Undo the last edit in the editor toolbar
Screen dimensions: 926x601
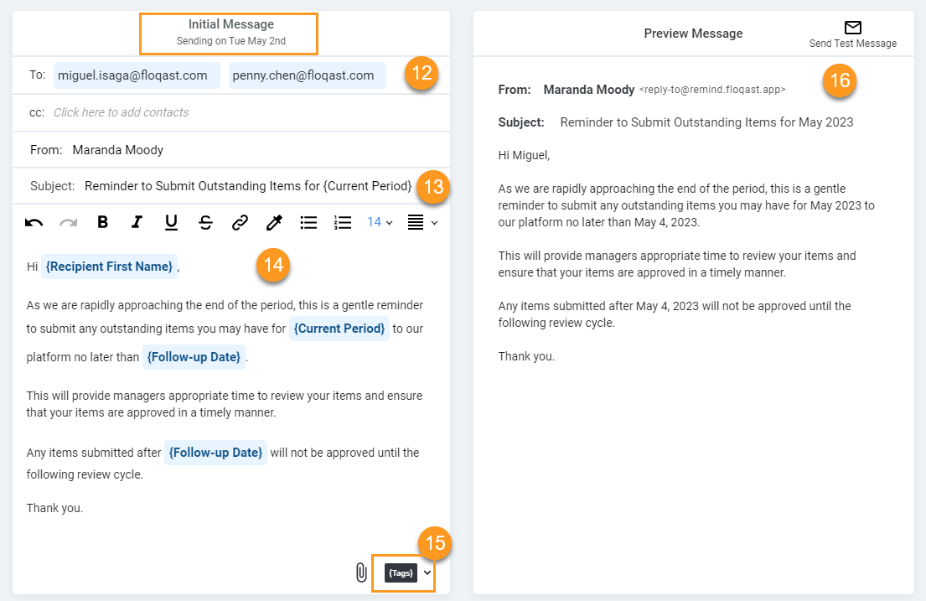click(34, 223)
